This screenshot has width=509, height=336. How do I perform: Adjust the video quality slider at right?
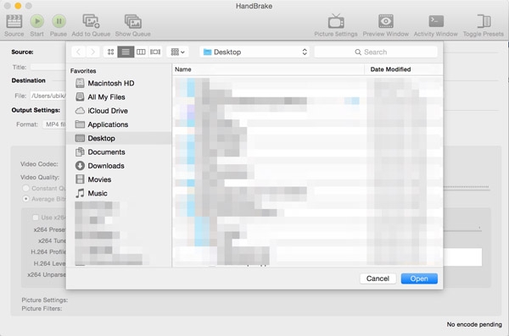click(467, 187)
